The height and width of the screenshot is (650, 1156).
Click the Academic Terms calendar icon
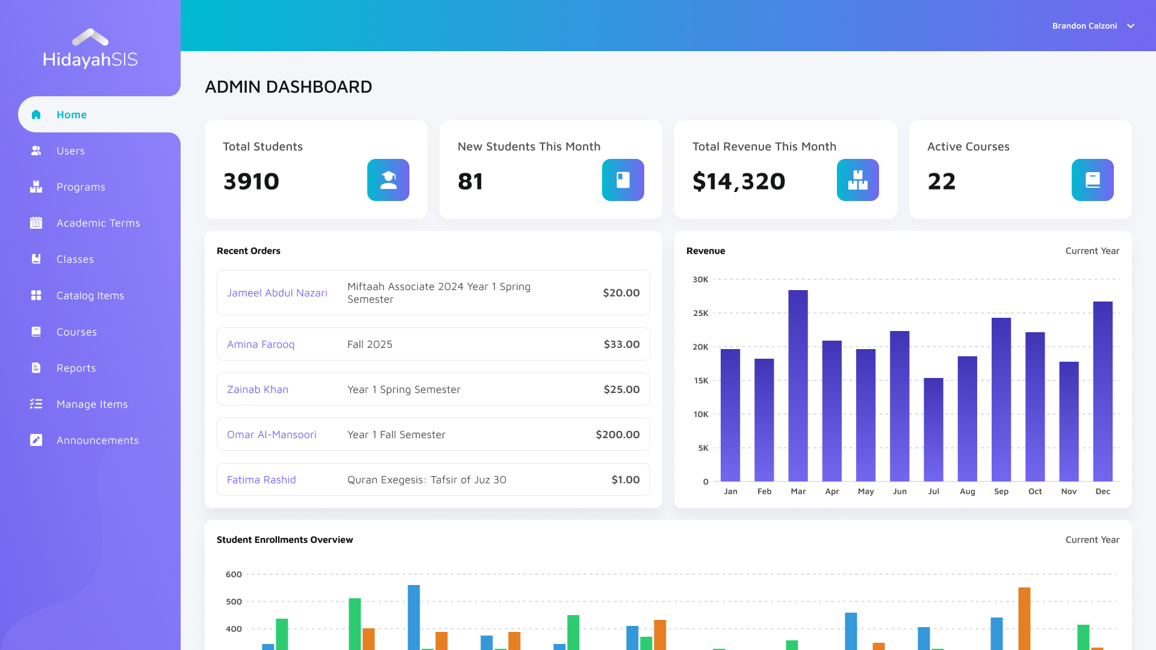[36, 223]
